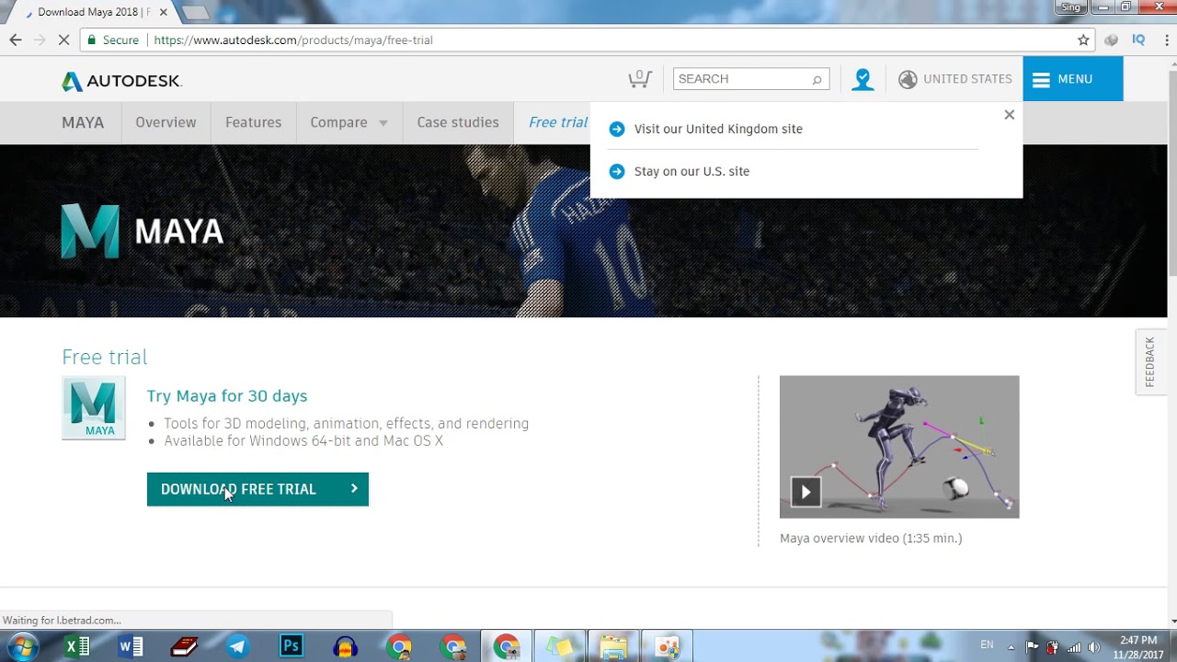Visit our United Kingdom site link
The width and height of the screenshot is (1177, 662).
[x=718, y=129]
